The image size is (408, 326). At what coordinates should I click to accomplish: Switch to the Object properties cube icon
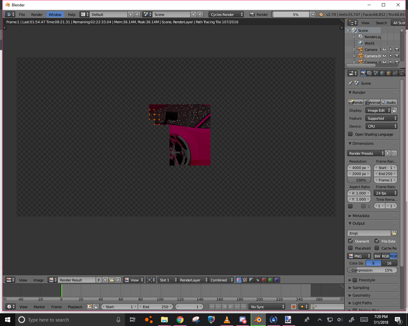(x=389, y=73)
